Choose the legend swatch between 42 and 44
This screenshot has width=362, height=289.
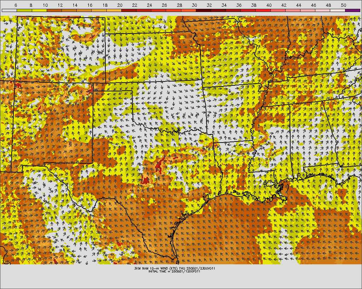tap(293, 10)
